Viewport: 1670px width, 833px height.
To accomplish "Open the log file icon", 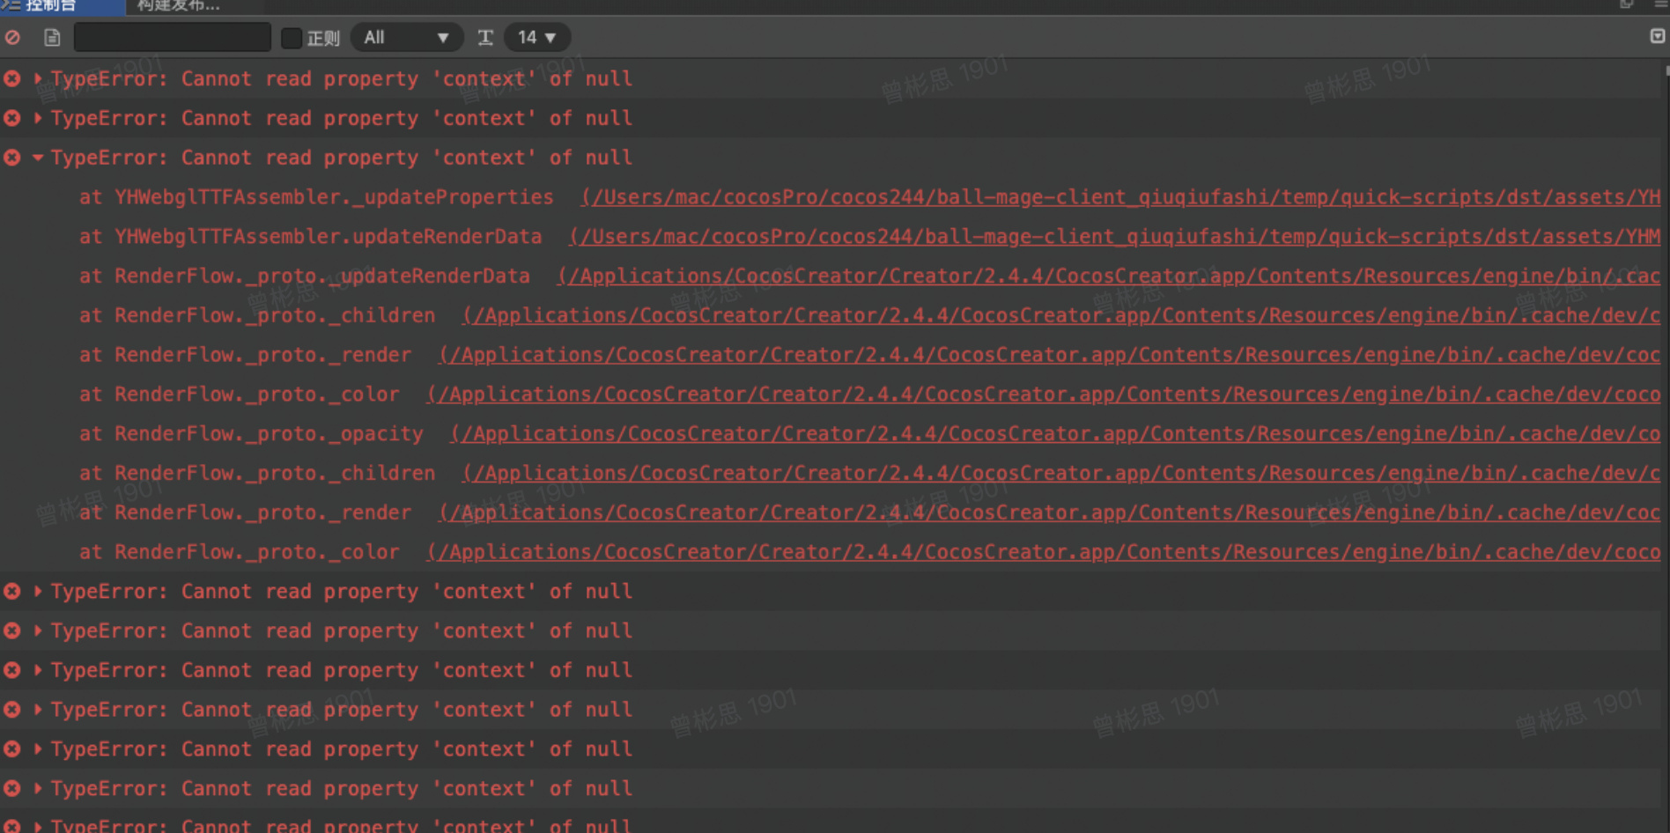I will (x=52, y=38).
